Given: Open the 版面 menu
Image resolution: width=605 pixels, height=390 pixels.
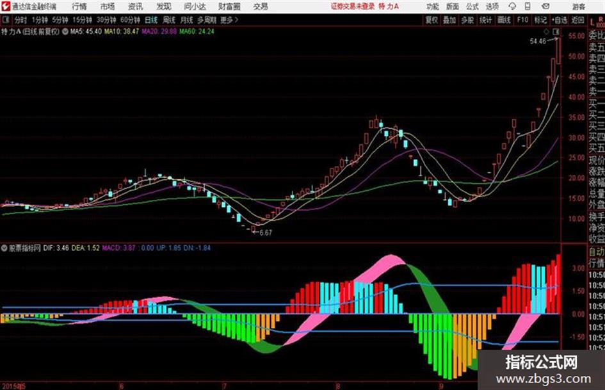Looking at the screenshot, I should (x=452, y=6).
